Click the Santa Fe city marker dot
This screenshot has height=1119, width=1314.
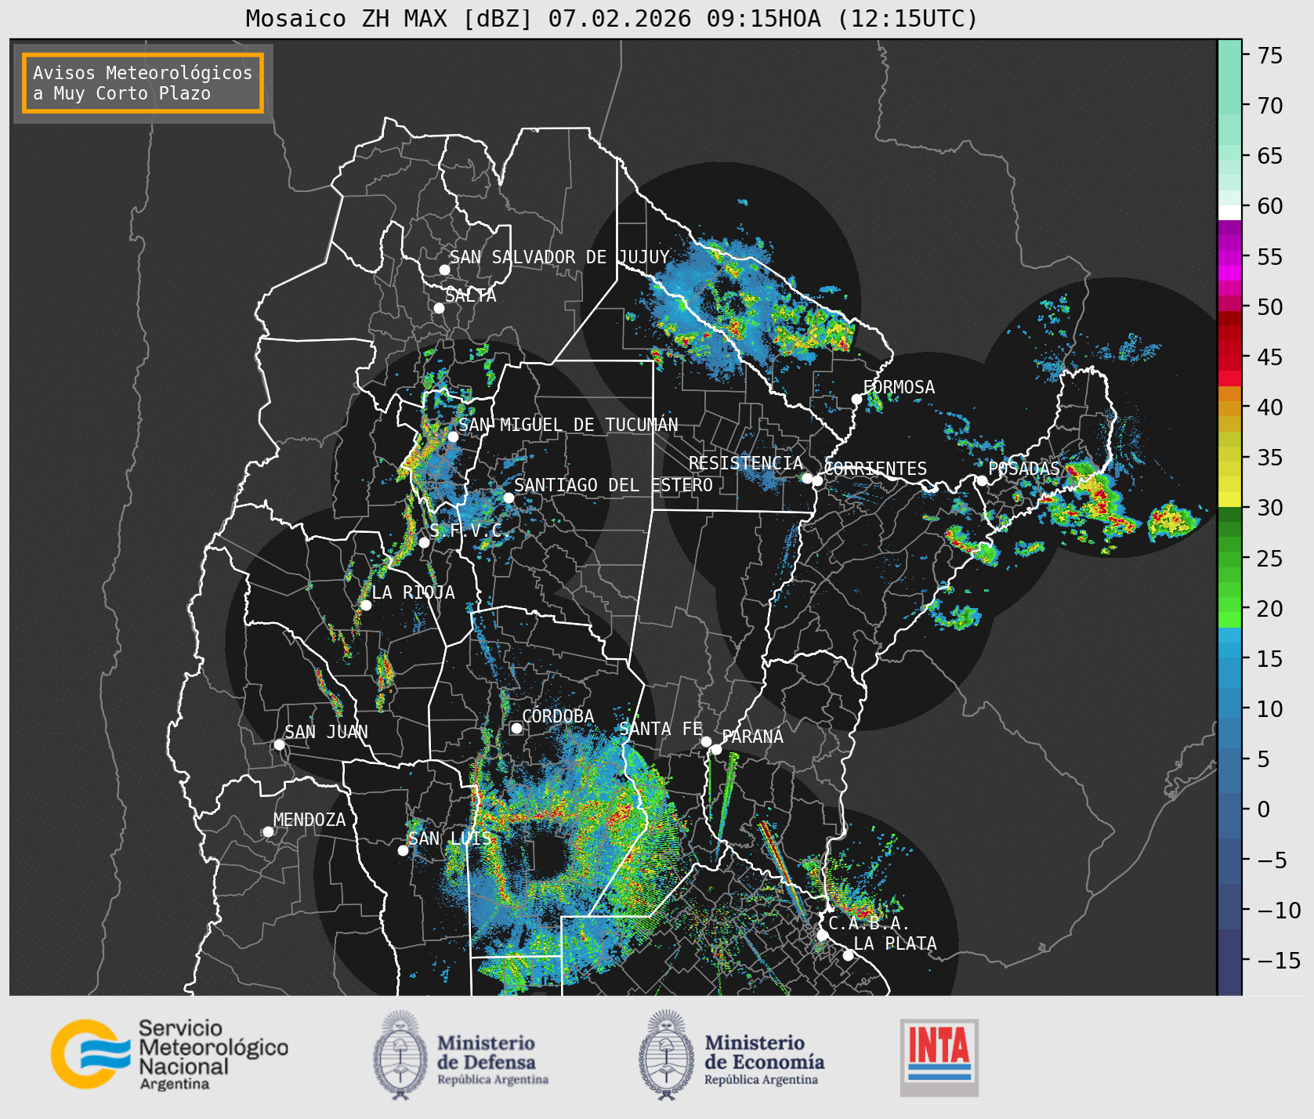(706, 741)
